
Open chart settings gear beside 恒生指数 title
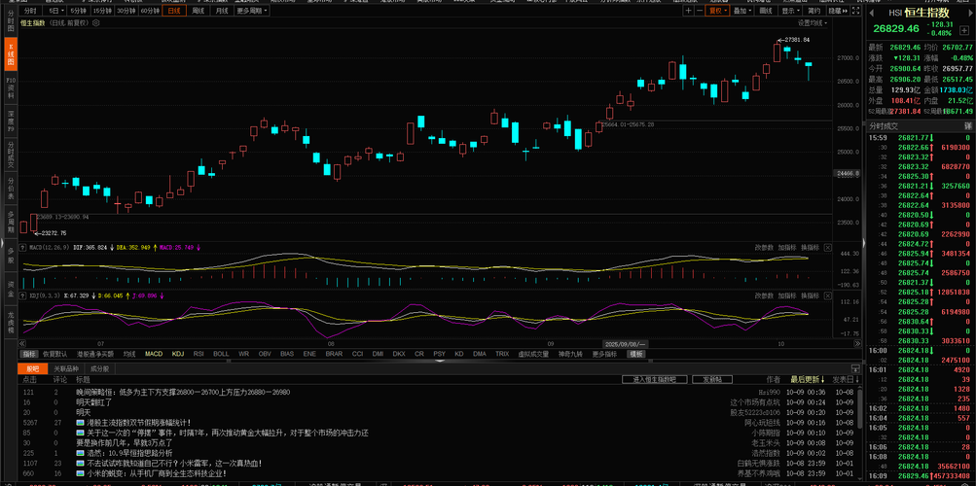point(94,23)
